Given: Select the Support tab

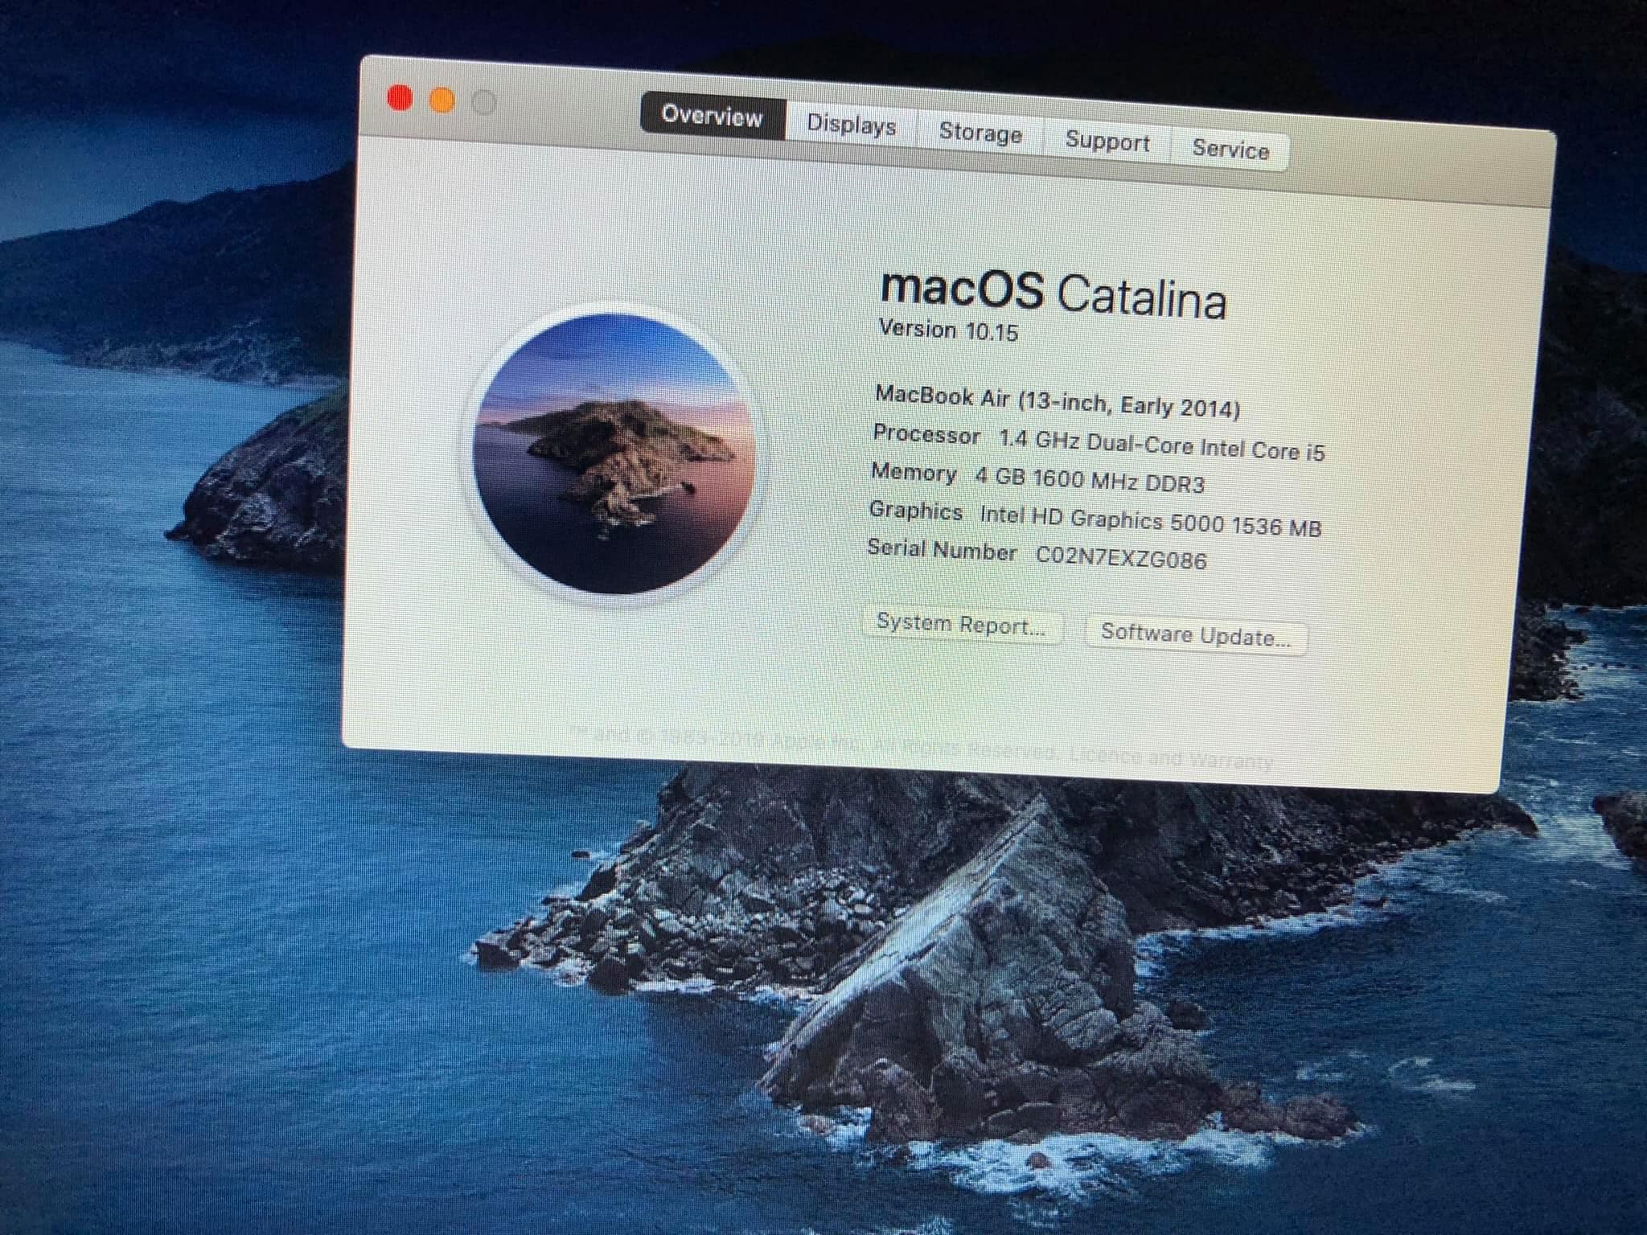Looking at the screenshot, I should (x=1107, y=142).
